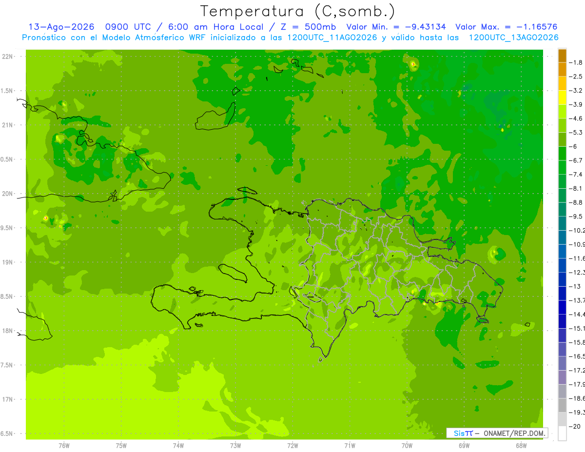Click the '-5.3' colorbar value
585x452 pixels.
pos(577,132)
